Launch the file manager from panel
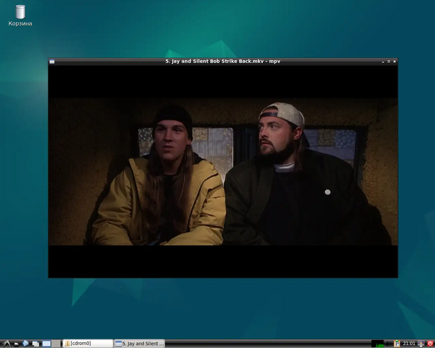The image size is (435, 348). coord(16,344)
